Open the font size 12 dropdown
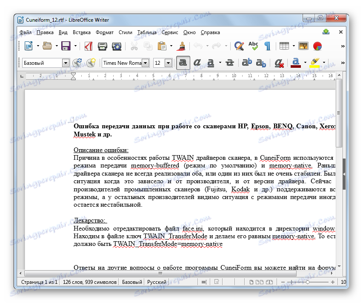Screen dimensions: 363x303 tap(169, 63)
